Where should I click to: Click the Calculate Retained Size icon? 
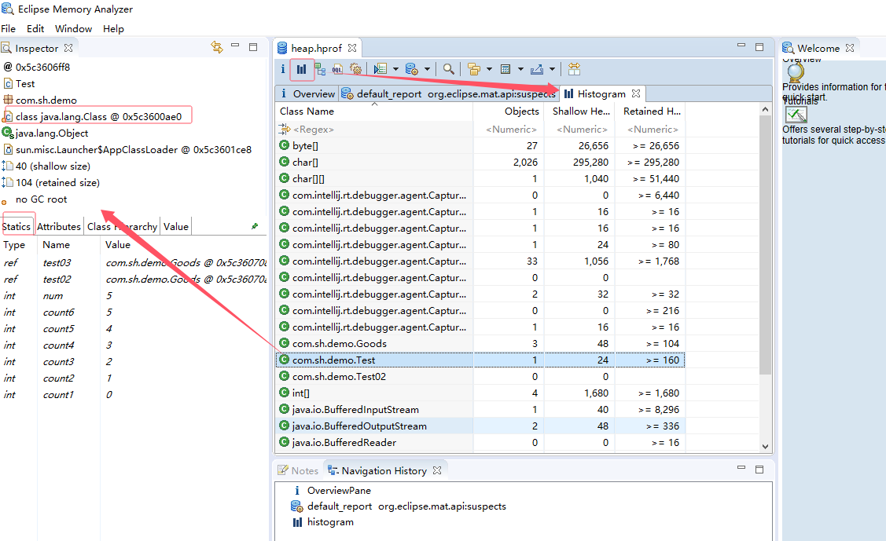click(x=505, y=69)
